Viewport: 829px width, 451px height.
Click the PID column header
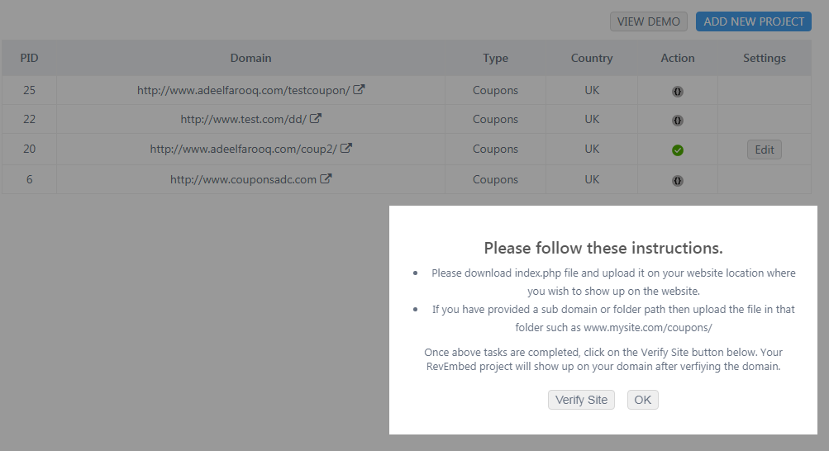pyautogui.click(x=29, y=58)
